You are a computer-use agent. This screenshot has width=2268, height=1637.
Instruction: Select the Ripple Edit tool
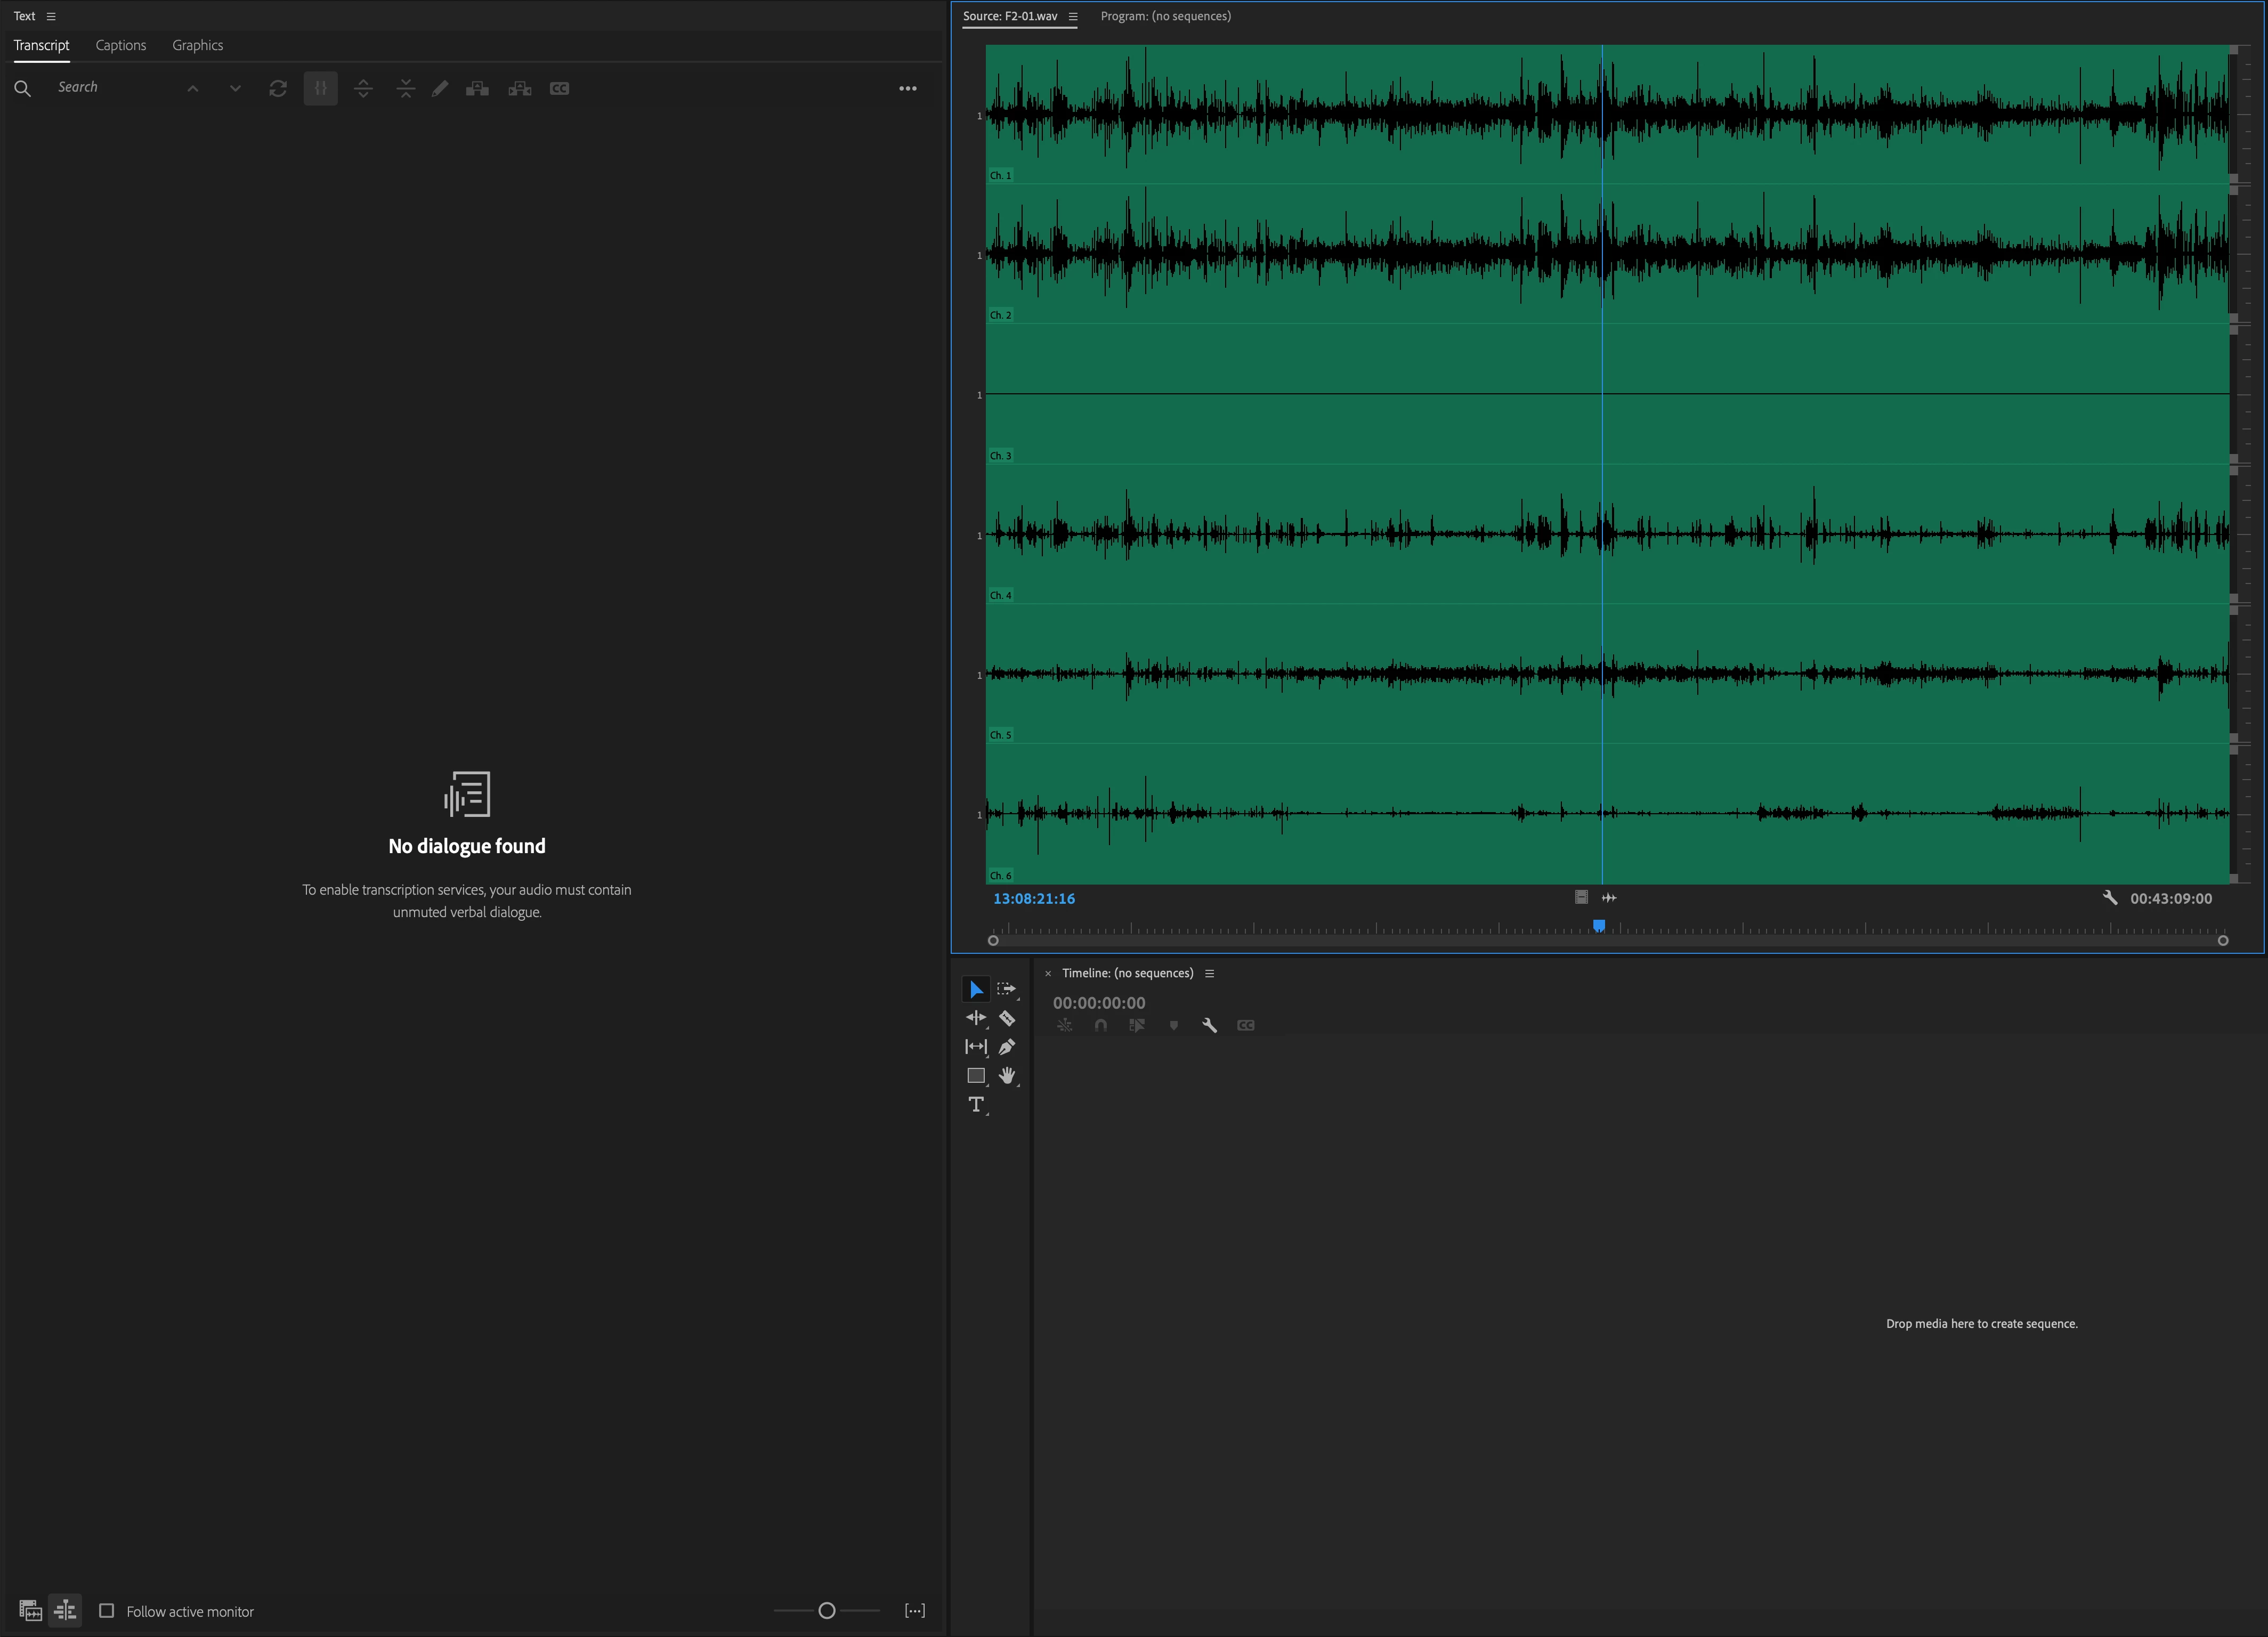[x=976, y=1018]
